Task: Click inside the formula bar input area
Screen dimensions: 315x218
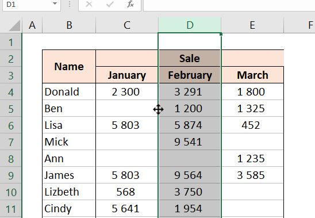Action: [x=229, y=5]
